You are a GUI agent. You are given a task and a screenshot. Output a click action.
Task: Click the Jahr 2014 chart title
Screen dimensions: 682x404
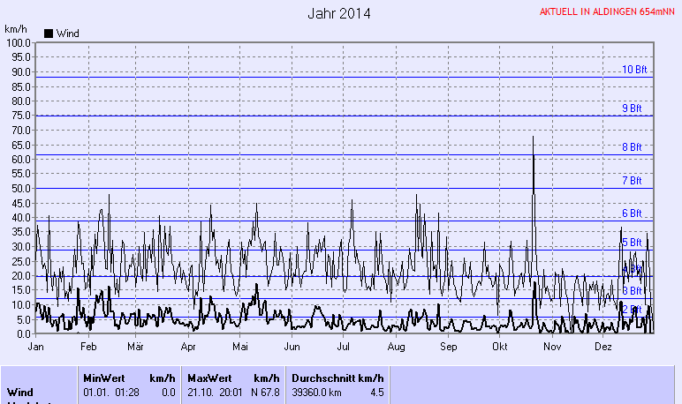(339, 13)
